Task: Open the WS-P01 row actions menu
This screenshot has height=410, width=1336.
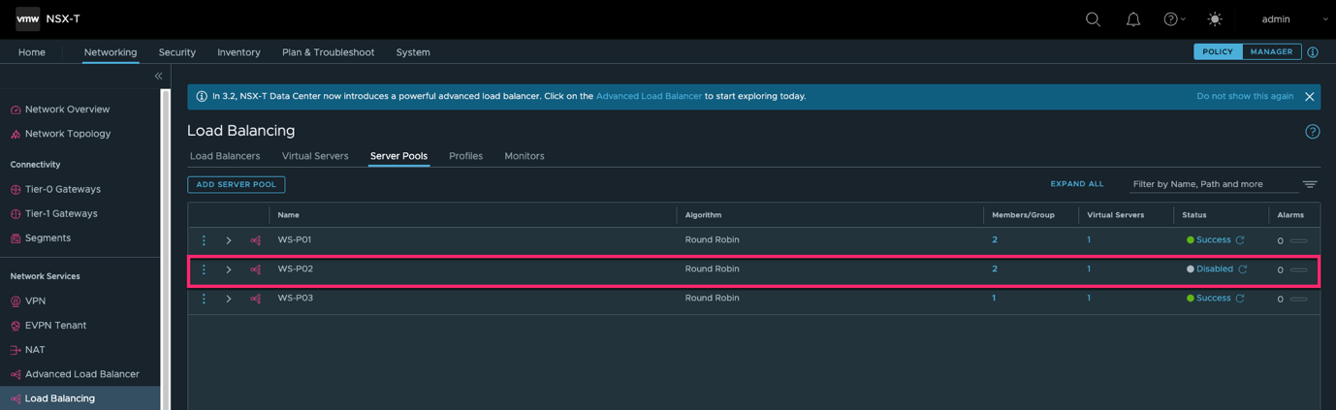Action: pyautogui.click(x=204, y=240)
